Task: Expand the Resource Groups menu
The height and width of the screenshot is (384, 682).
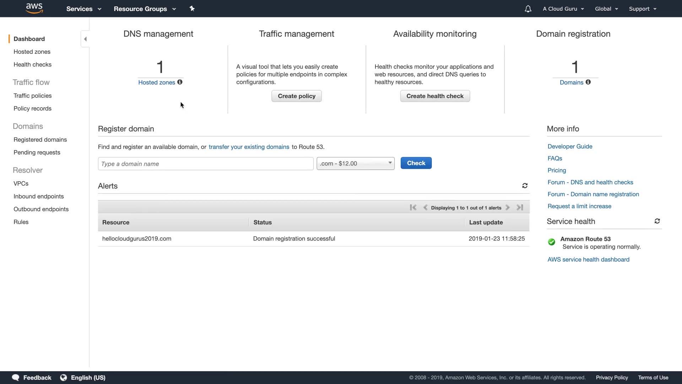Action: coord(145,9)
